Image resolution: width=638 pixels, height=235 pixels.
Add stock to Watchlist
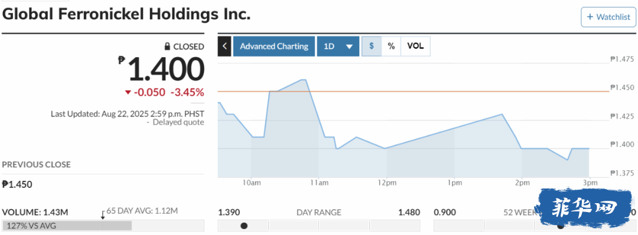point(608,17)
